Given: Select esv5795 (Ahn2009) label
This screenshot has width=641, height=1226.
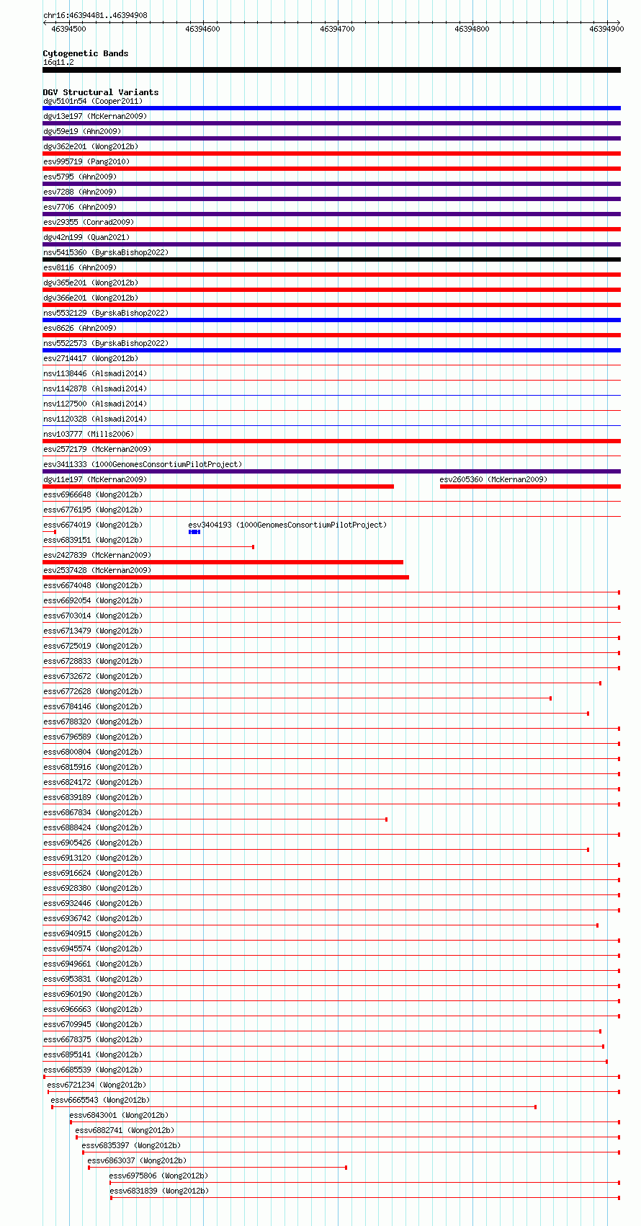Looking at the screenshot, I should tap(80, 177).
